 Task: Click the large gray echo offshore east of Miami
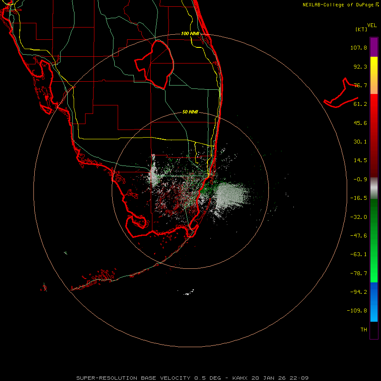[231, 196]
